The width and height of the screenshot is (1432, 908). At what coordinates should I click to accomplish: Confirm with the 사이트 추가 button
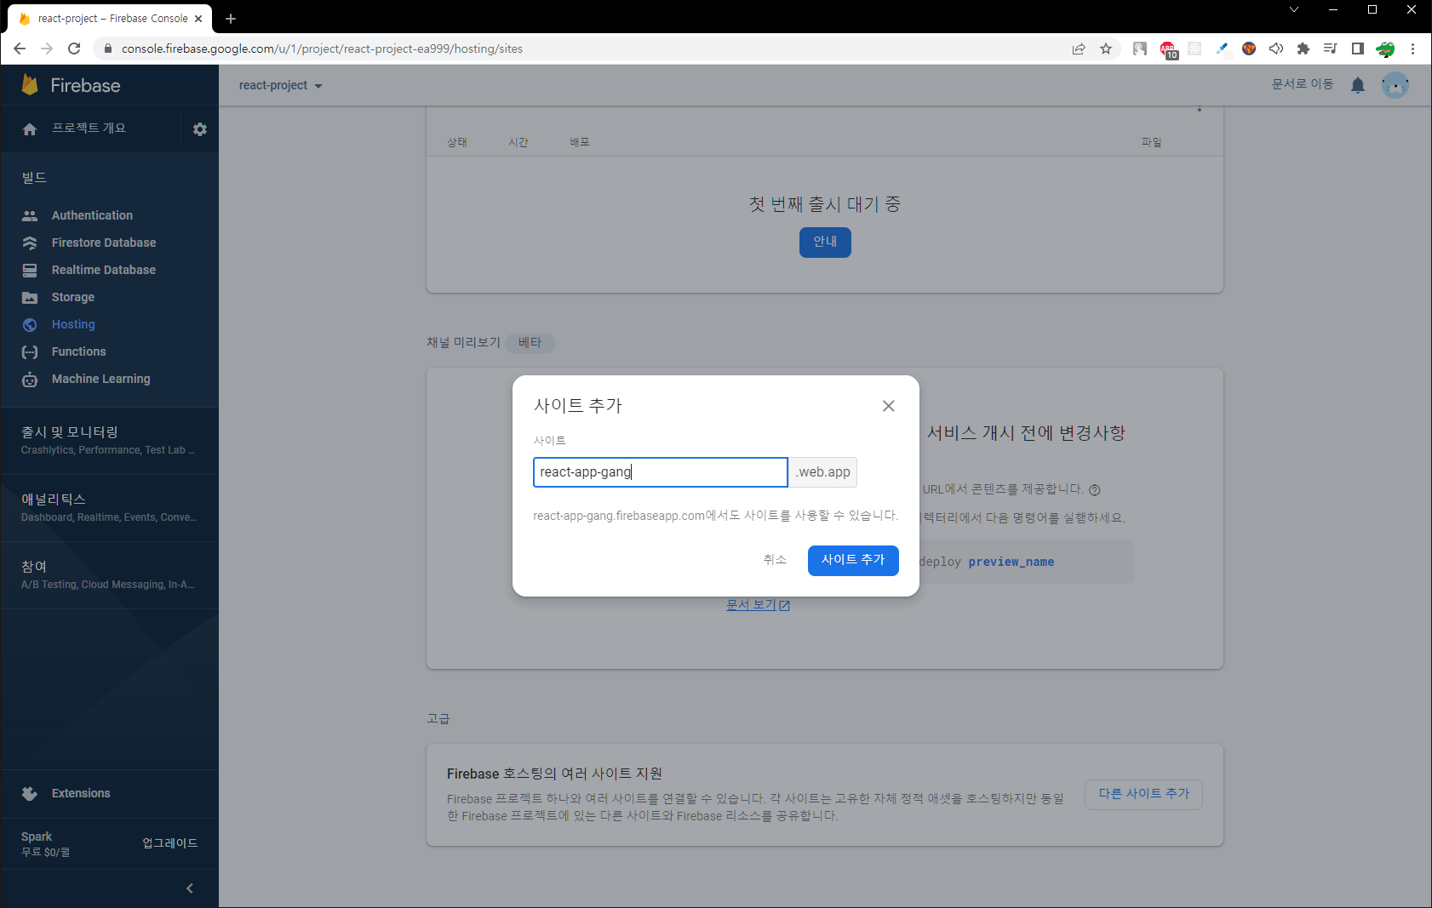coord(853,560)
